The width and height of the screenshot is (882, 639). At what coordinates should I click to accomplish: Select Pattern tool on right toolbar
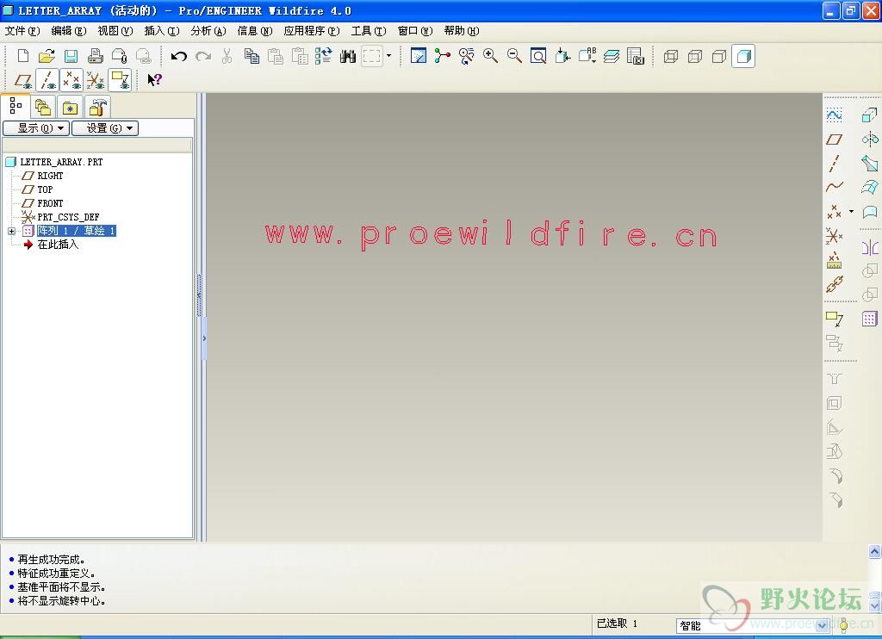coord(870,319)
